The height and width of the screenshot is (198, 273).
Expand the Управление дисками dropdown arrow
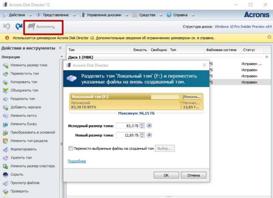click(x=127, y=15)
